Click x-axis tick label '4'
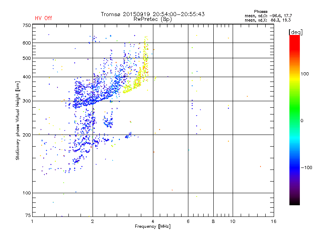This screenshot has width=322, height=241. tap(153, 221)
